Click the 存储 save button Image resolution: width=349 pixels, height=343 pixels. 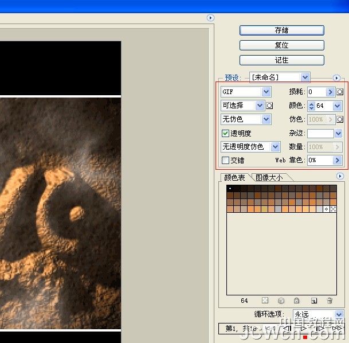click(x=281, y=30)
